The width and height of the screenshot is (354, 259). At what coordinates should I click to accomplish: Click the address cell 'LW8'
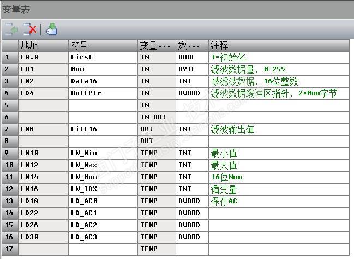(x=43, y=129)
